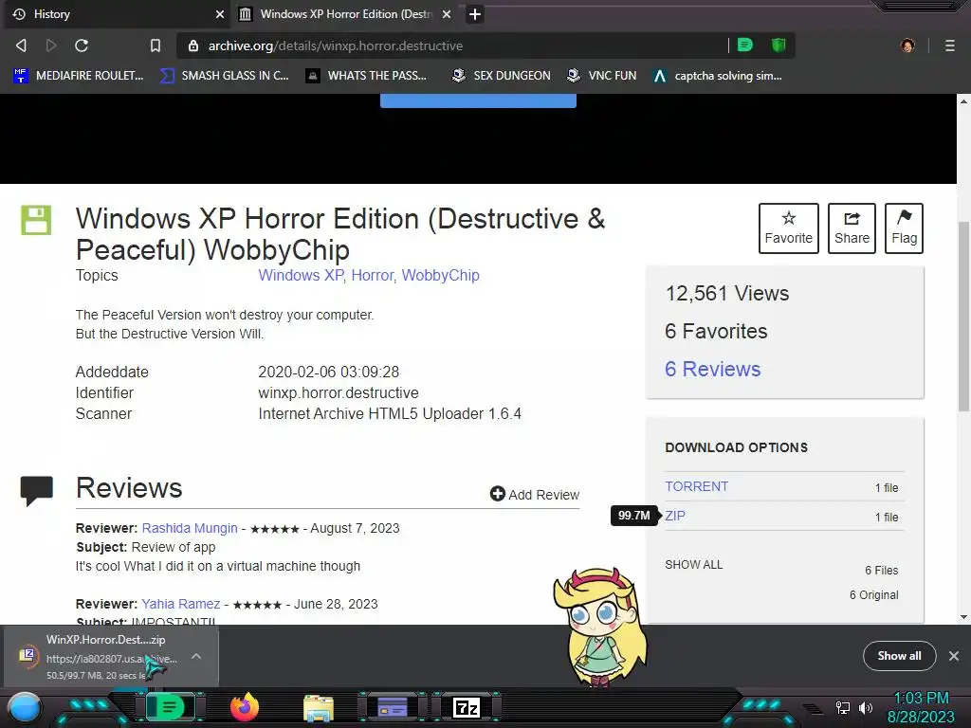971x728 pixels.
Task: Click the Reviews speech bubble icon
Action: tap(37, 490)
